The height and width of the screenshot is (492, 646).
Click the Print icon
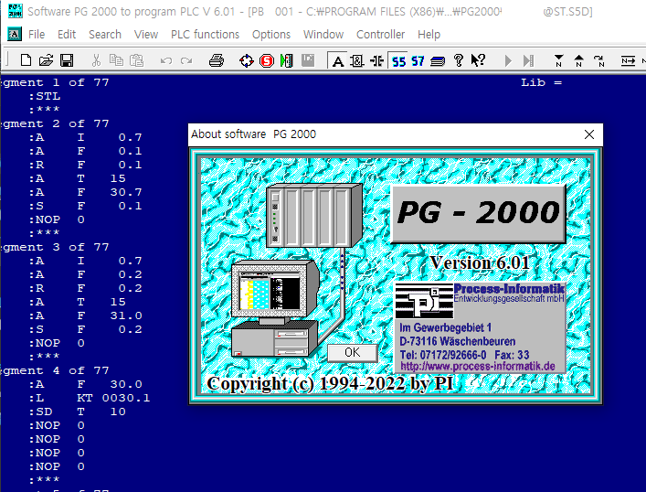(217, 60)
